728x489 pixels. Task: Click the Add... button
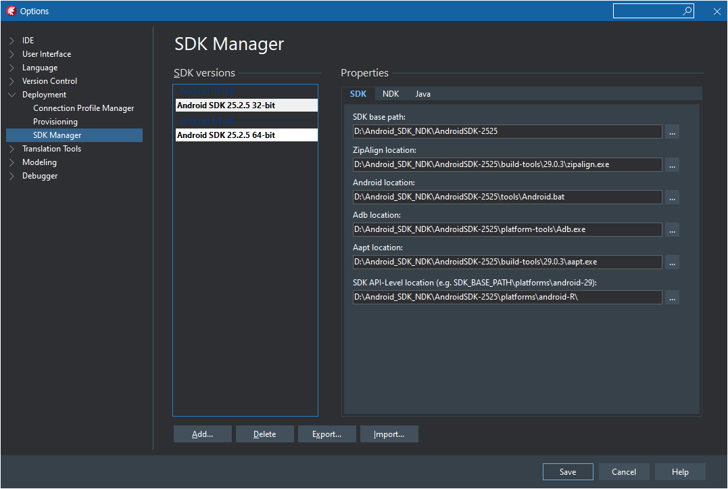click(202, 434)
